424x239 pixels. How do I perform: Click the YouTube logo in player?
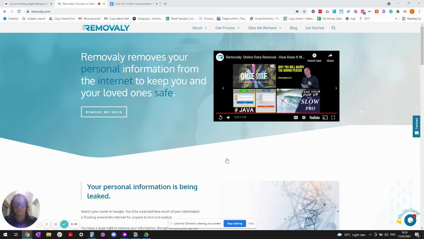tap(314, 118)
